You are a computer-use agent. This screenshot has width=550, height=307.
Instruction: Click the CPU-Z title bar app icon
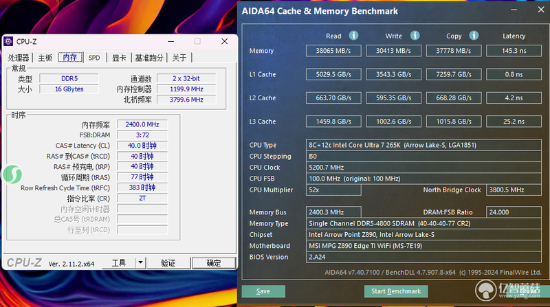(x=8, y=41)
